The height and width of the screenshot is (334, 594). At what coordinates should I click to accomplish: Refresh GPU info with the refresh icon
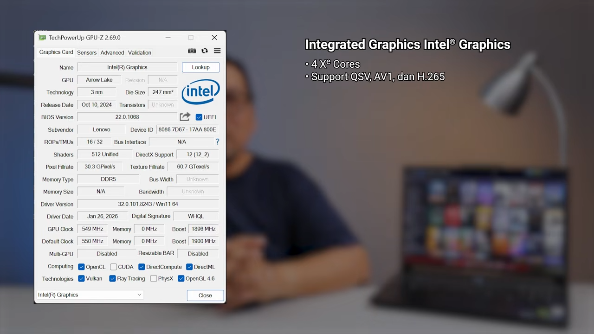(205, 51)
